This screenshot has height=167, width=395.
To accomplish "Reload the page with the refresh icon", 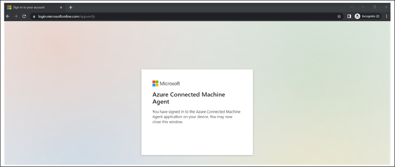I will click(24, 16).
